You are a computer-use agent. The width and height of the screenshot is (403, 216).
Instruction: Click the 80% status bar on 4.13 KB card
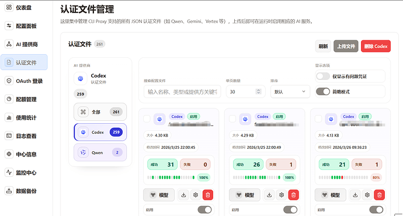pos(343,177)
